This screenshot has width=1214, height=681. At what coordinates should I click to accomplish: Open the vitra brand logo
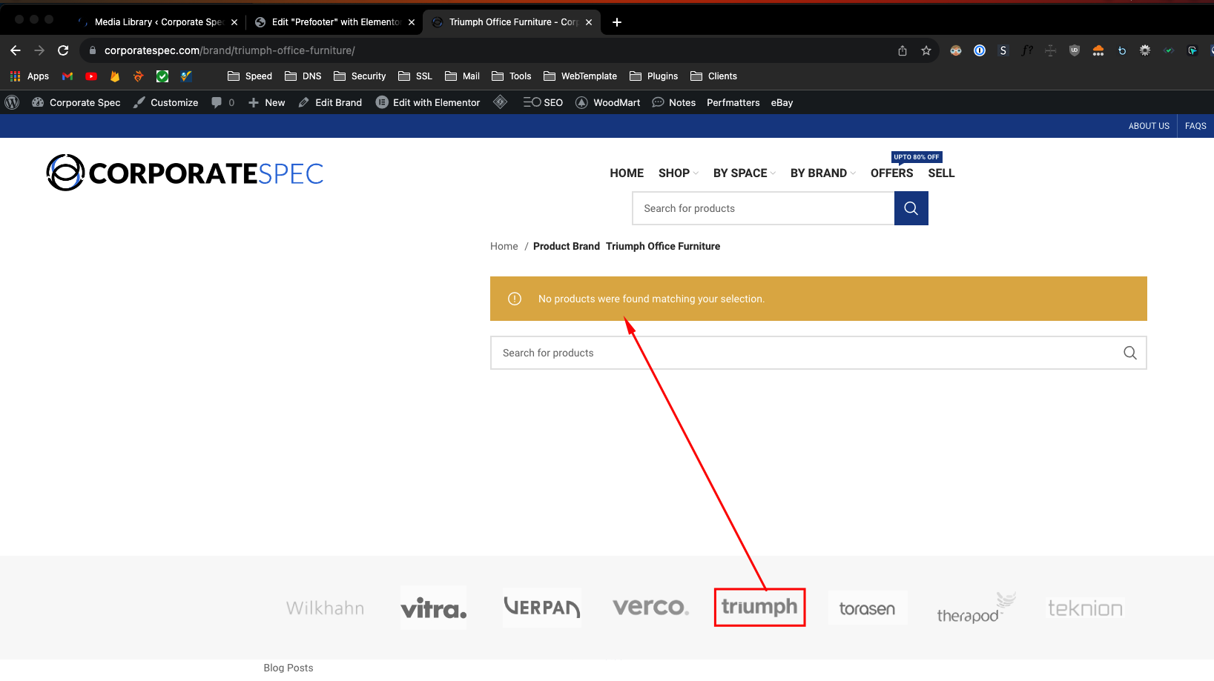click(x=434, y=608)
